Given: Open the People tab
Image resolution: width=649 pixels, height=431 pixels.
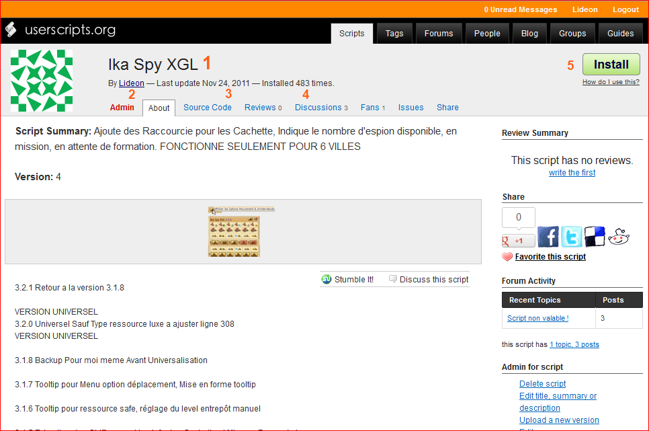Looking at the screenshot, I should [487, 33].
